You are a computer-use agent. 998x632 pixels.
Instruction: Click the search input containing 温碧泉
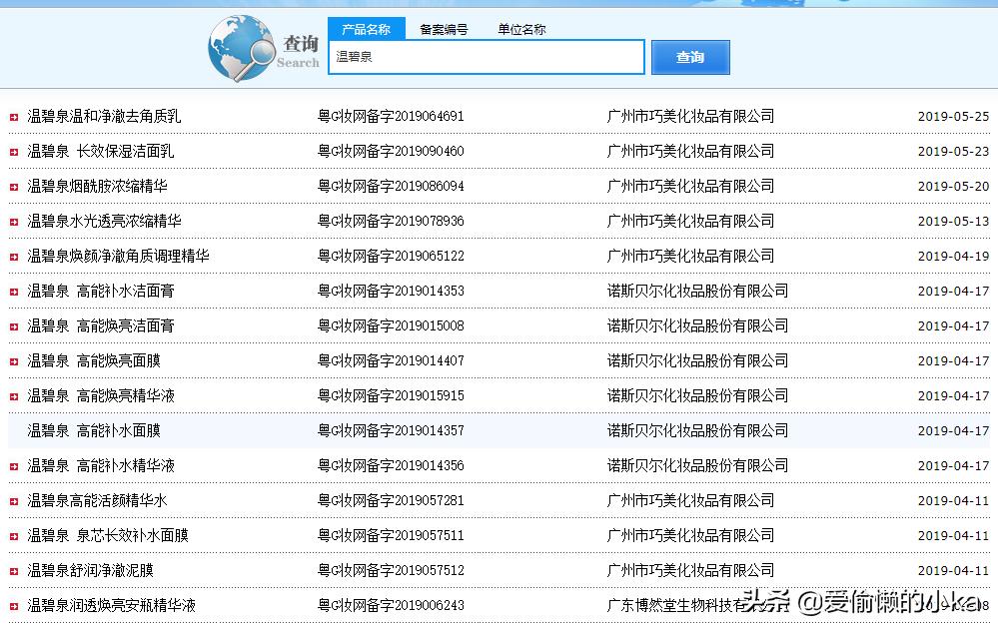[x=487, y=57]
